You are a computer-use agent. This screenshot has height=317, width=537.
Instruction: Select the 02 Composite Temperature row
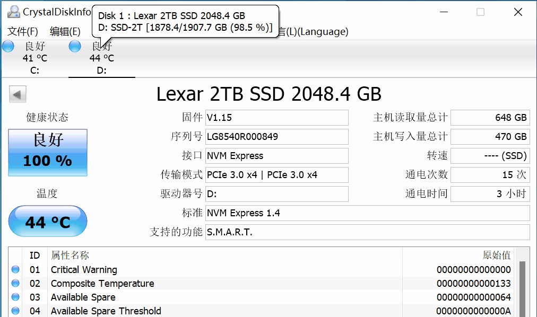(x=261, y=284)
